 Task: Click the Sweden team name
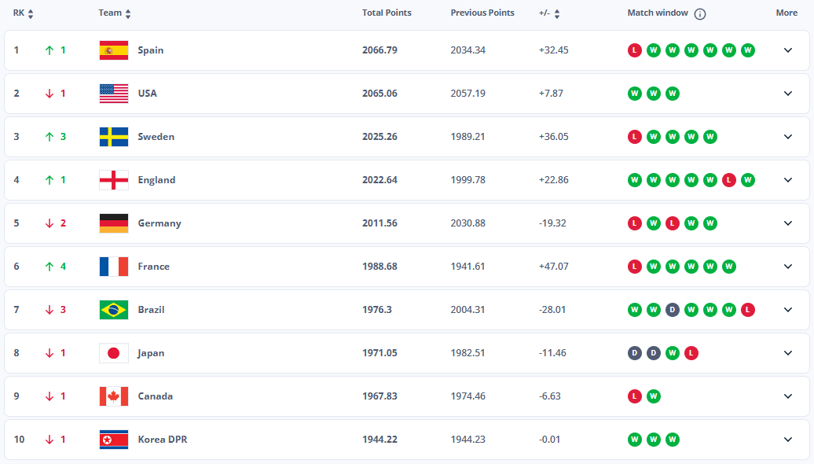point(156,137)
